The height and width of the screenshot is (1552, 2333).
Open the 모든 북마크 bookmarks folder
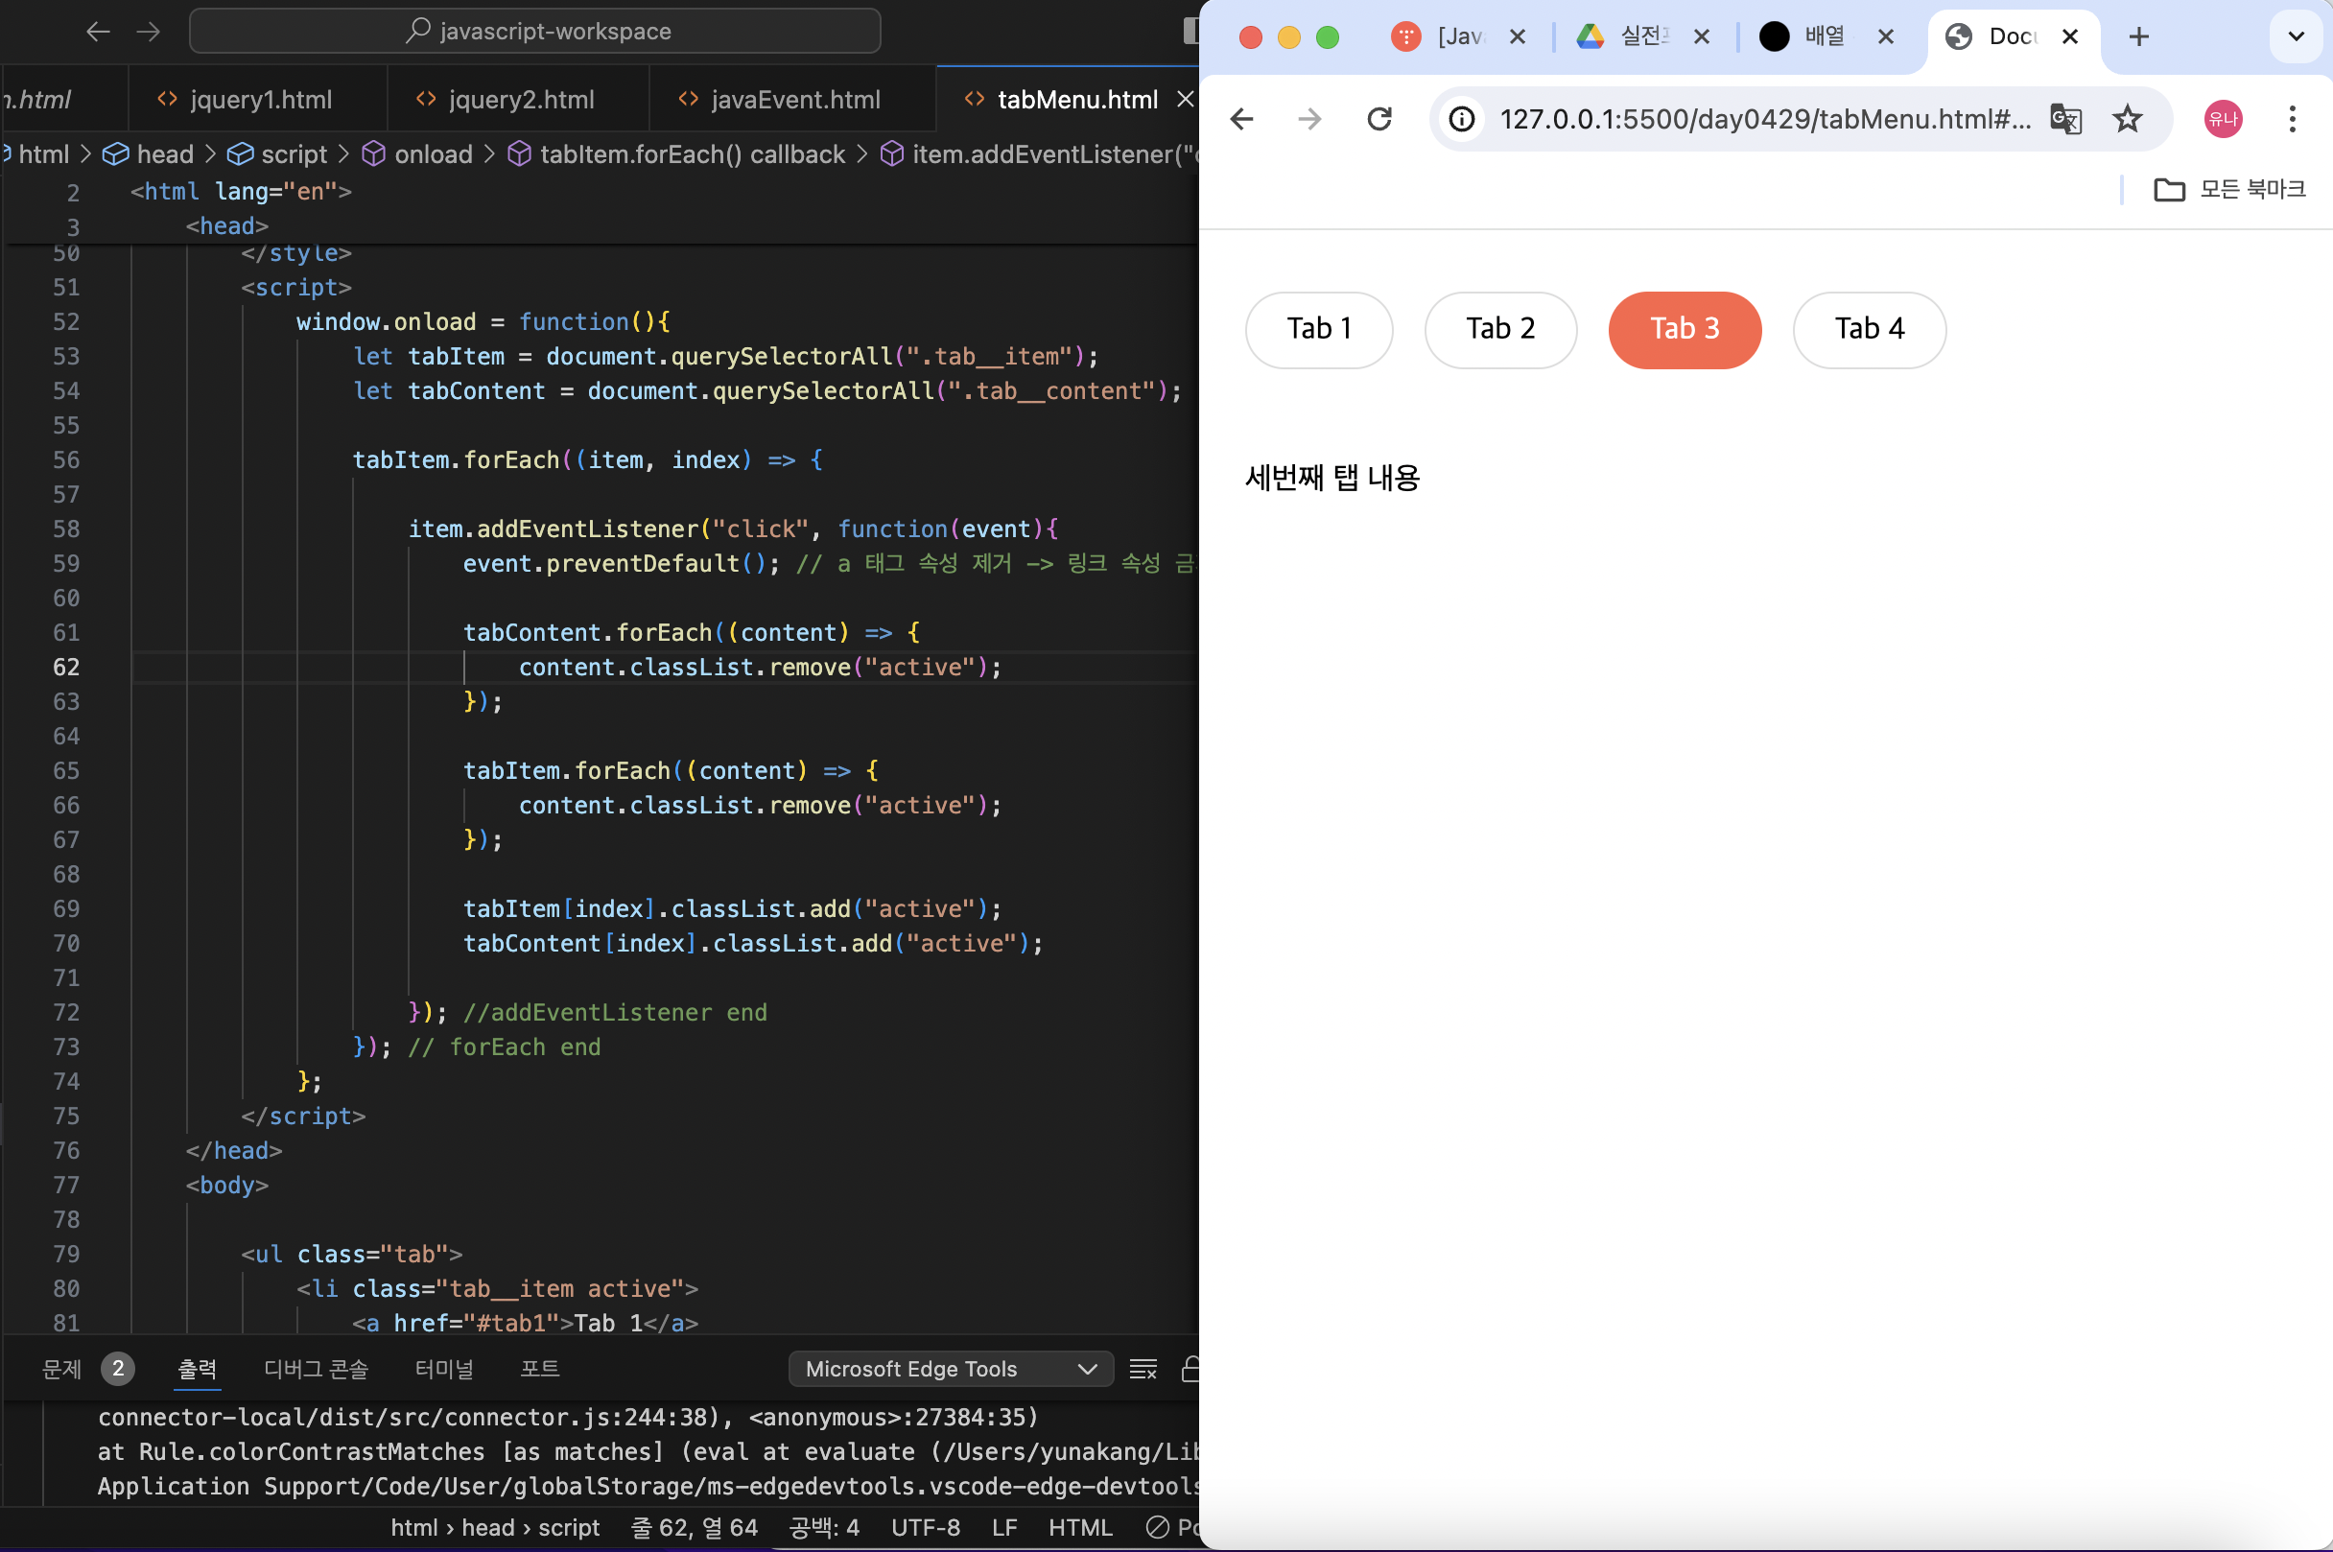tap(2230, 189)
